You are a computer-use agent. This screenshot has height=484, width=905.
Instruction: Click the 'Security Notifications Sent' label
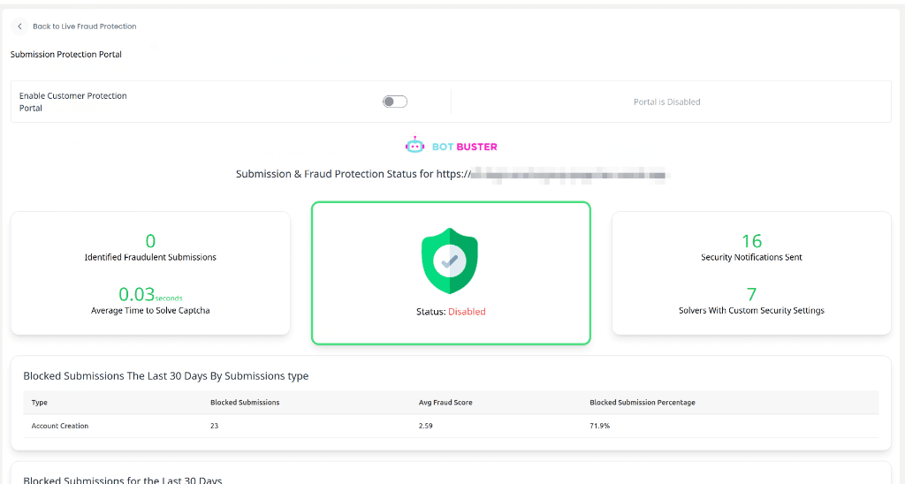[x=751, y=257]
